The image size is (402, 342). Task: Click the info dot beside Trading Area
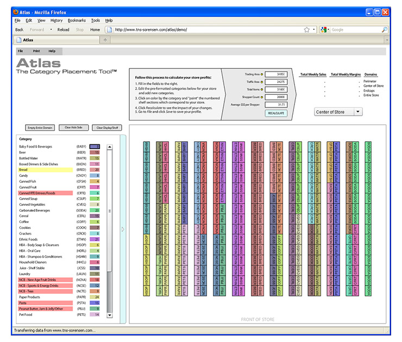point(262,74)
